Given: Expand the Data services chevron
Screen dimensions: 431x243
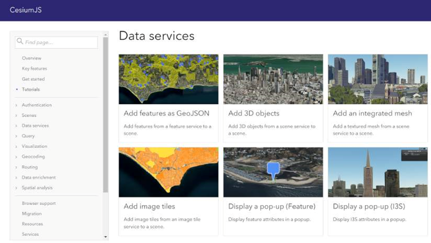Looking at the screenshot, I should (x=16, y=126).
